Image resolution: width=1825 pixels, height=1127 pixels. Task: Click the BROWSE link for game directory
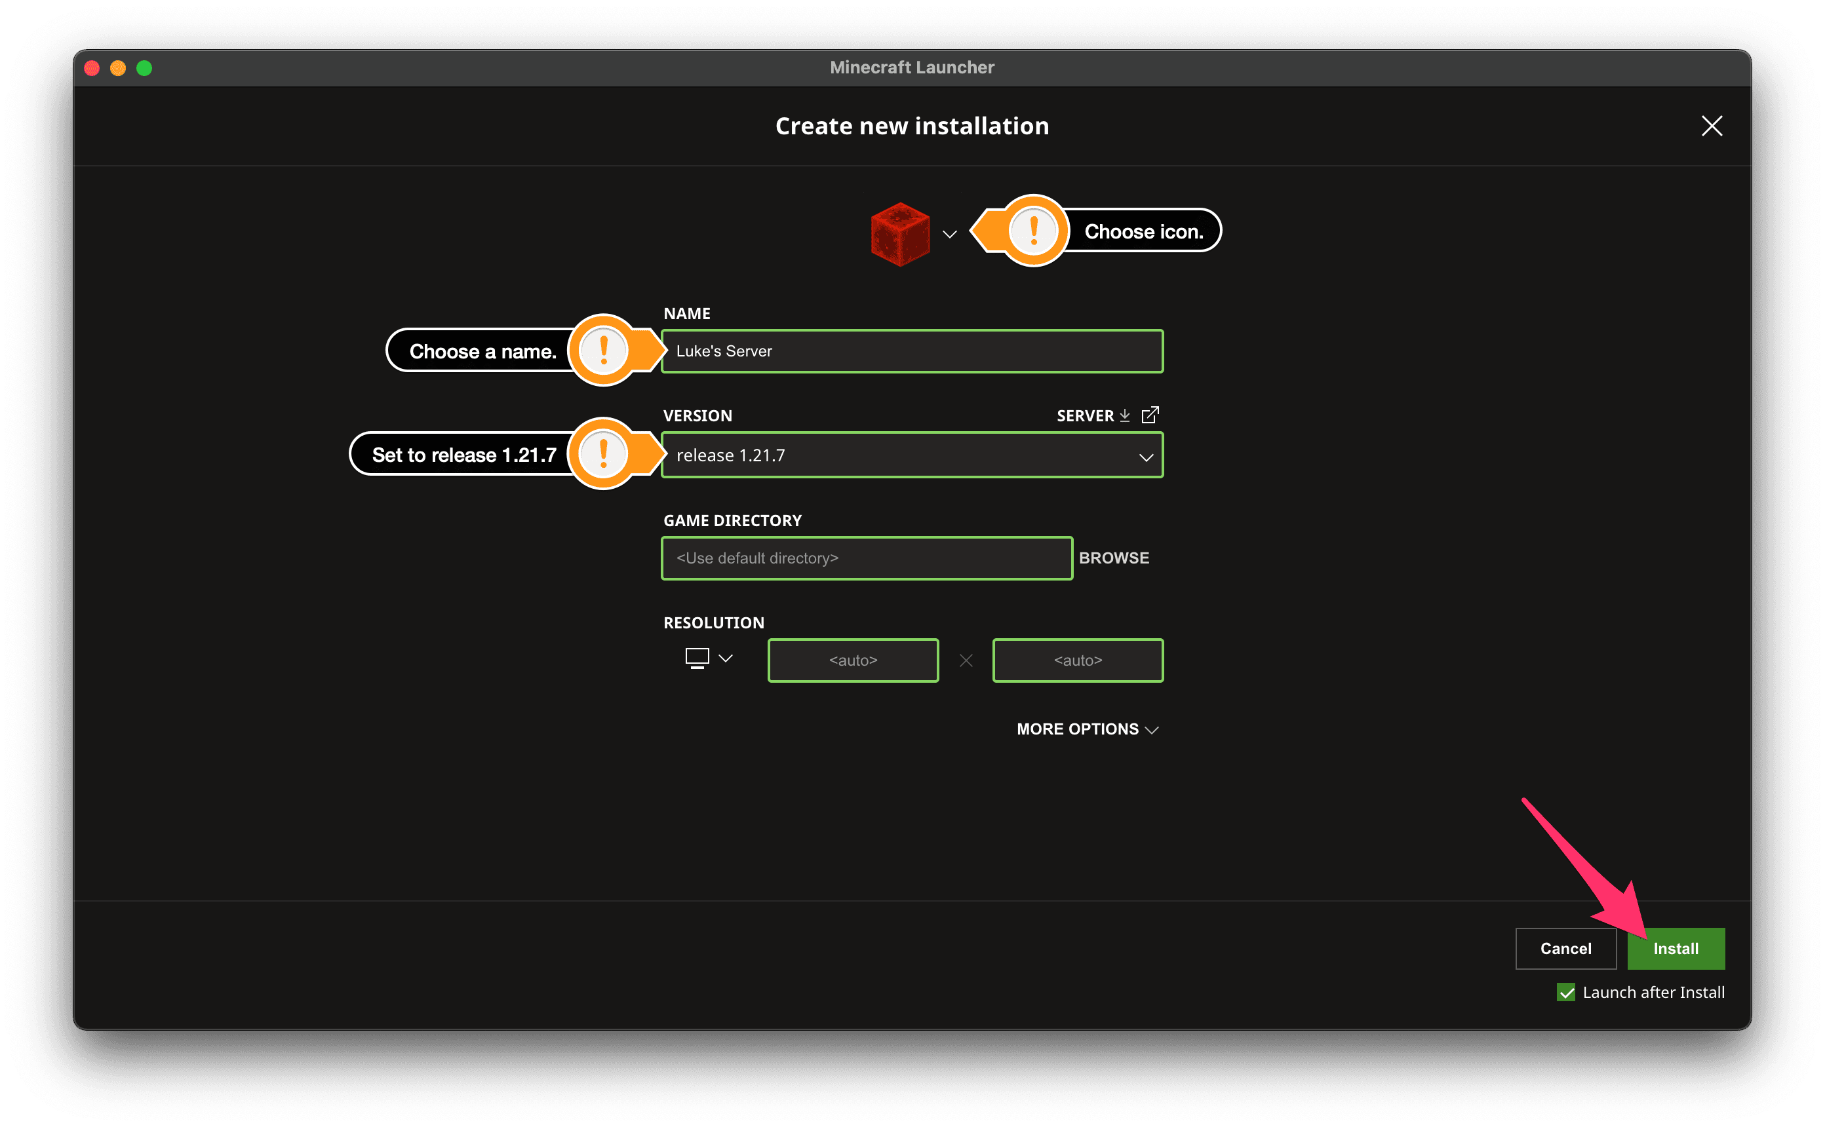click(1114, 558)
